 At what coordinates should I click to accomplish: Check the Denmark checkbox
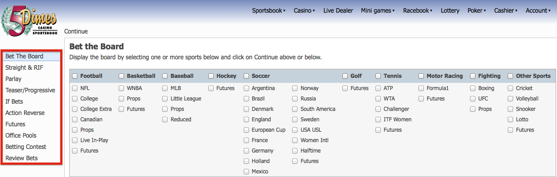pyautogui.click(x=246, y=109)
